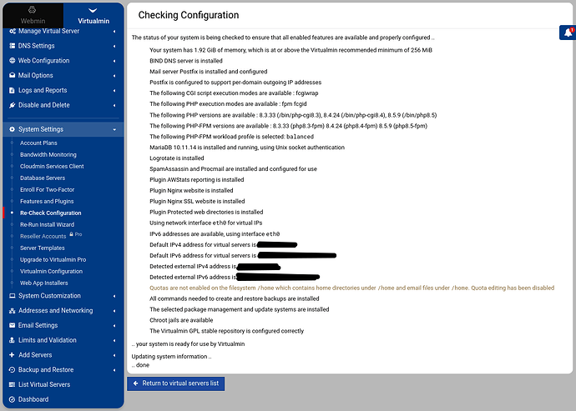
Task: Switch to the Webmin tab
Action: (x=33, y=16)
